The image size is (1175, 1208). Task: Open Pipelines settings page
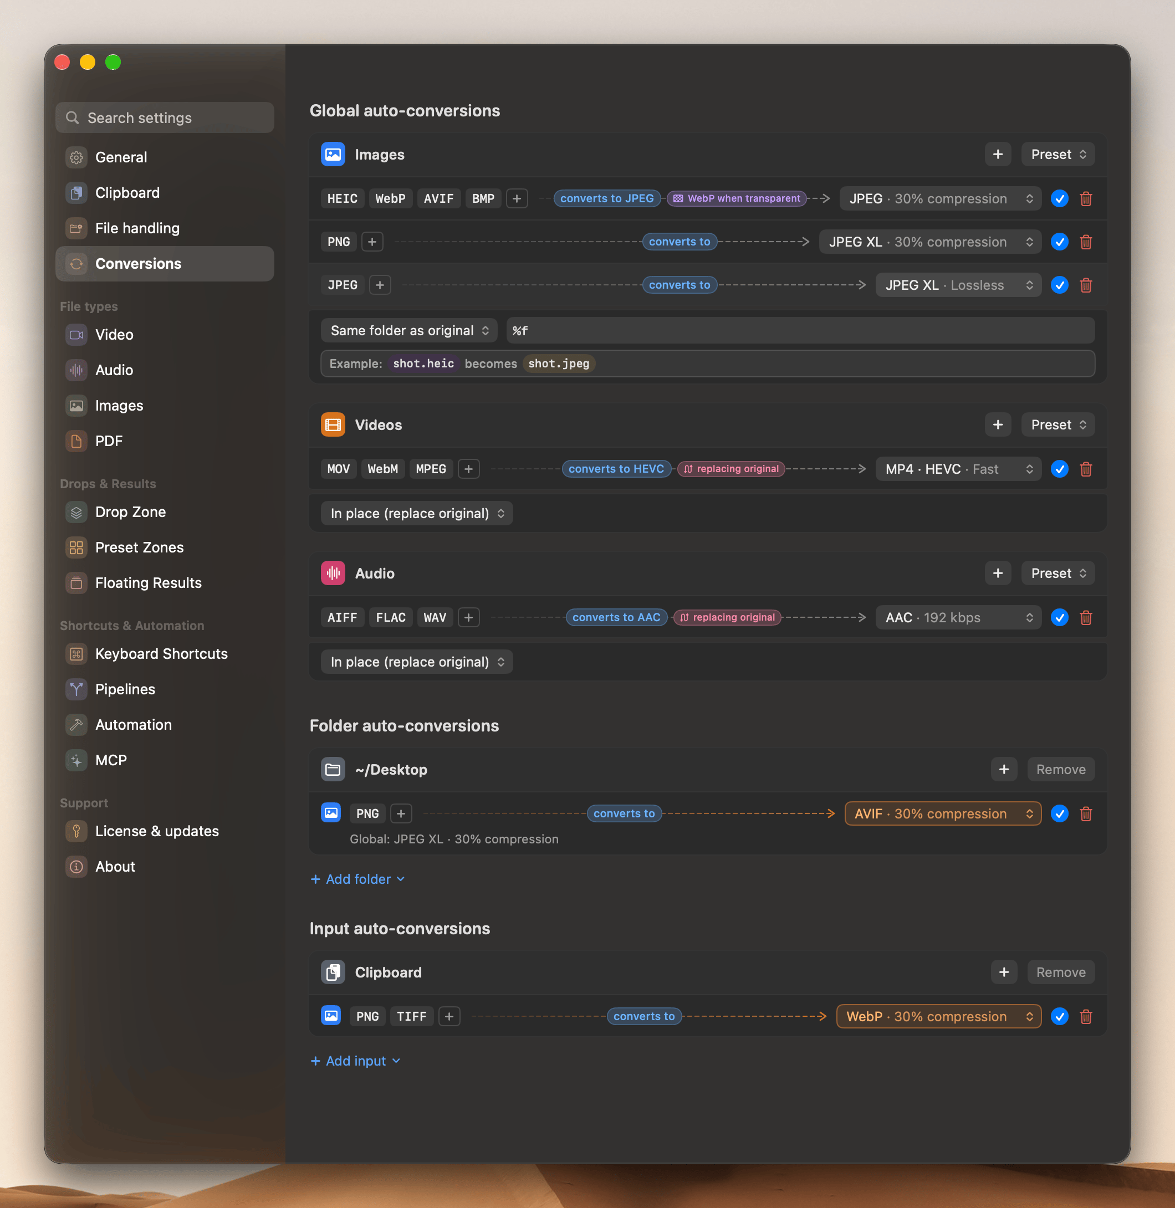tap(165, 689)
